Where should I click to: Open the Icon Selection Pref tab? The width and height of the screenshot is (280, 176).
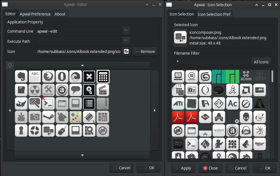click(x=214, y=14)
